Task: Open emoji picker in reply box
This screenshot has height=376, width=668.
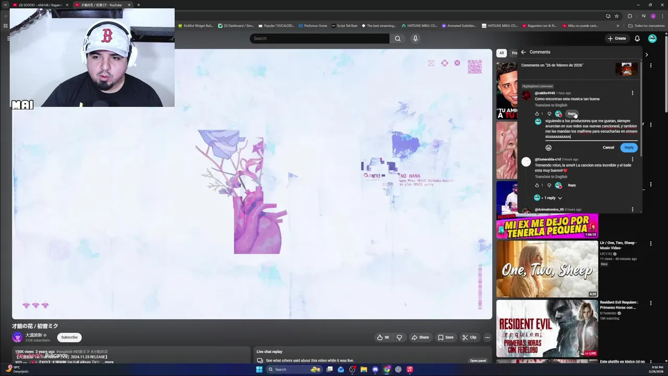Action: click(548, 148)
